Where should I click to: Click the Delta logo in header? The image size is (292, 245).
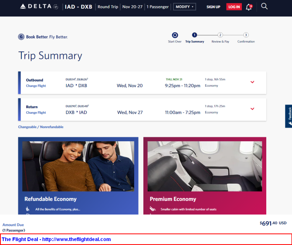[39, 7]
